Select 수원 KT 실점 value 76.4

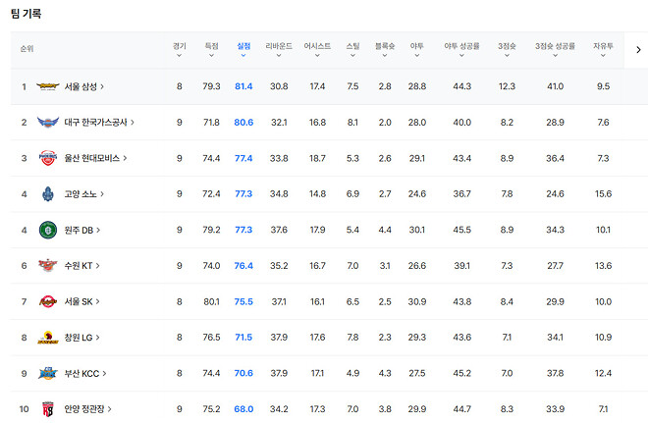tap(243, 266)
